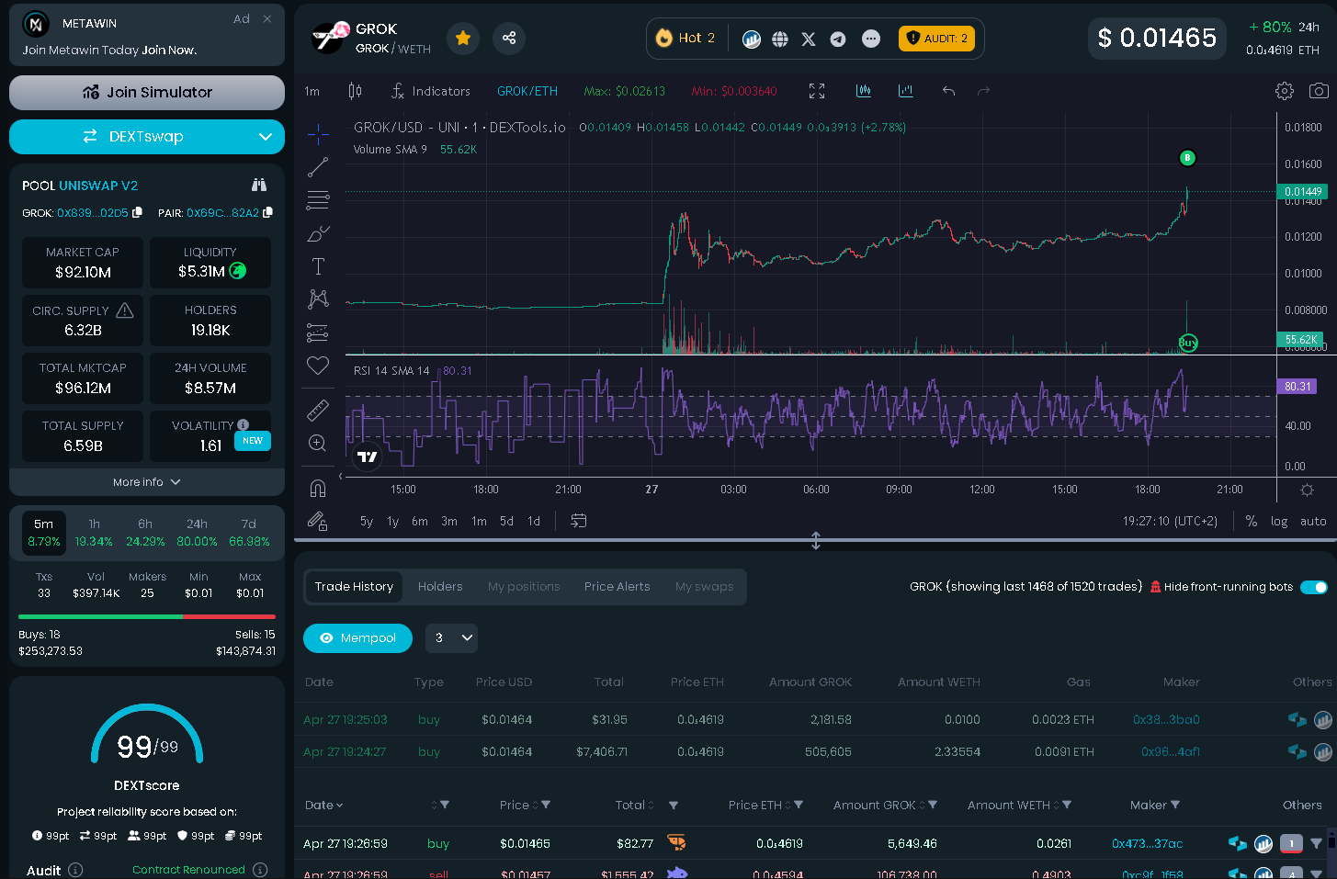Open the ruler measure tool
The height and width of the screenshot is (879, 1337).
[x=318, y=410]
